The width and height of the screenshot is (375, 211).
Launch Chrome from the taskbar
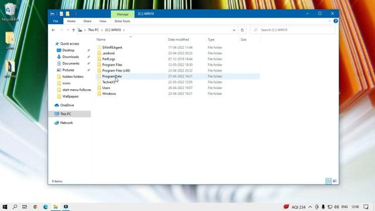pos(35,207)
